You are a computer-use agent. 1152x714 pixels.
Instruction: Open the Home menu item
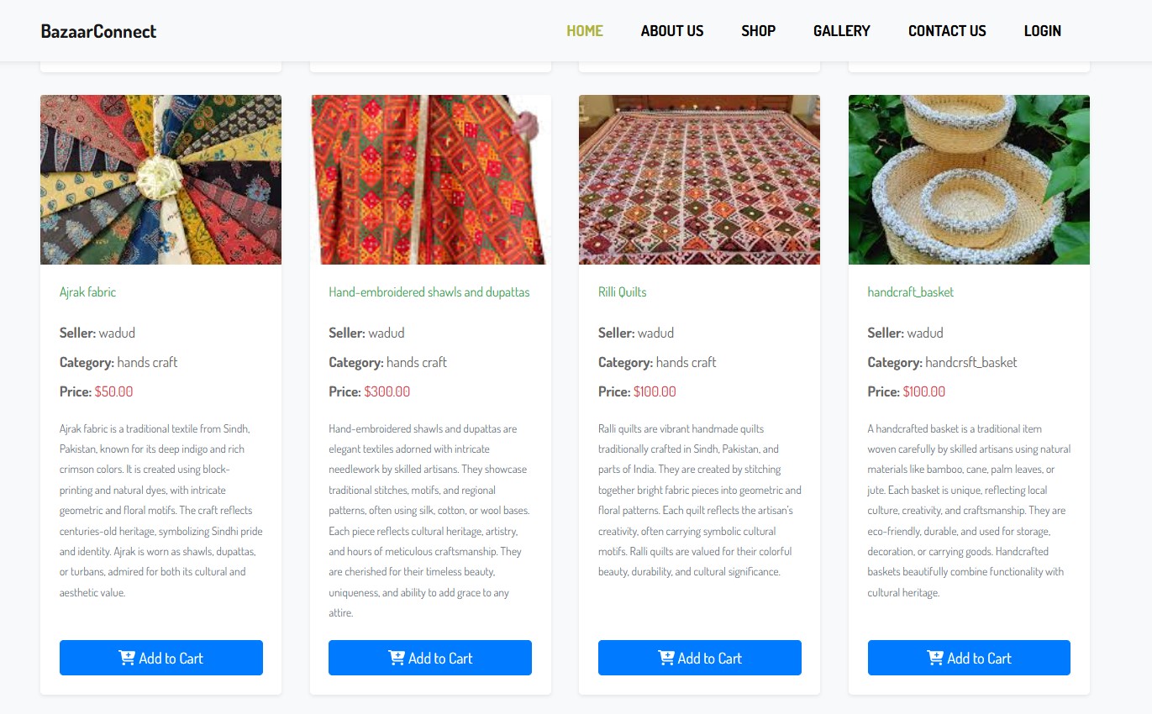click(585, 31)
